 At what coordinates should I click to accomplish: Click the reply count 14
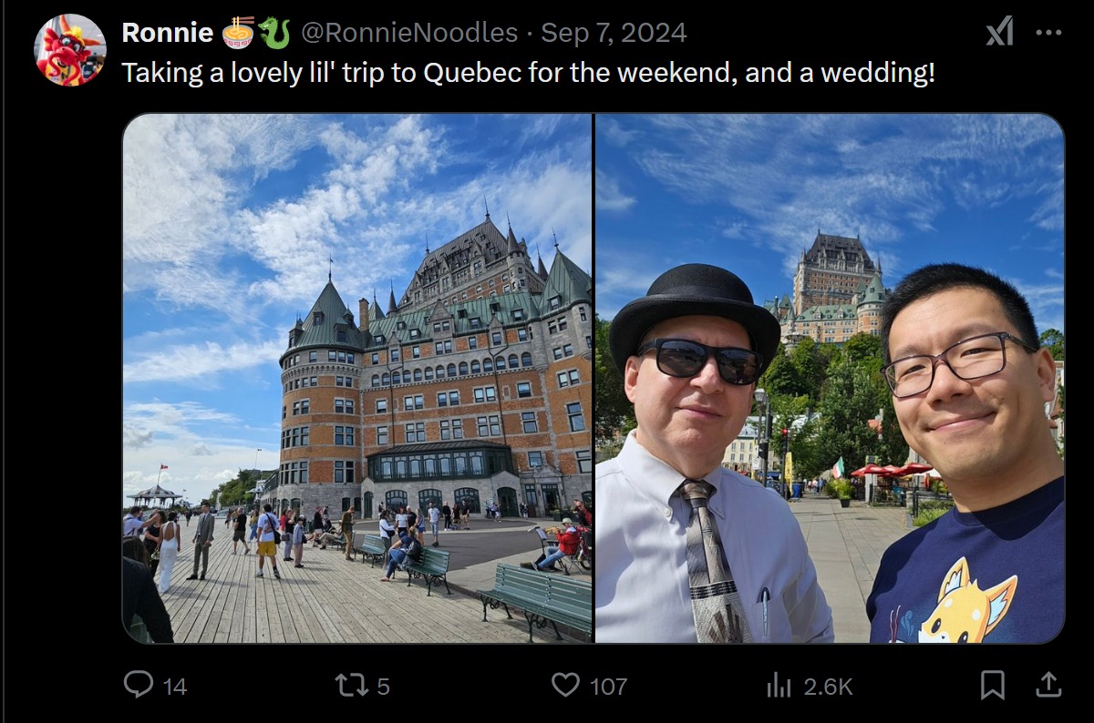point(175,687)
